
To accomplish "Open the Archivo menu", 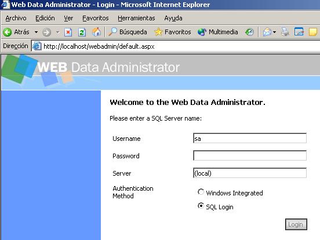I will 16,18.
